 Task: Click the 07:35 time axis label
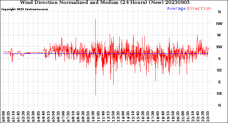click(68, 116)
